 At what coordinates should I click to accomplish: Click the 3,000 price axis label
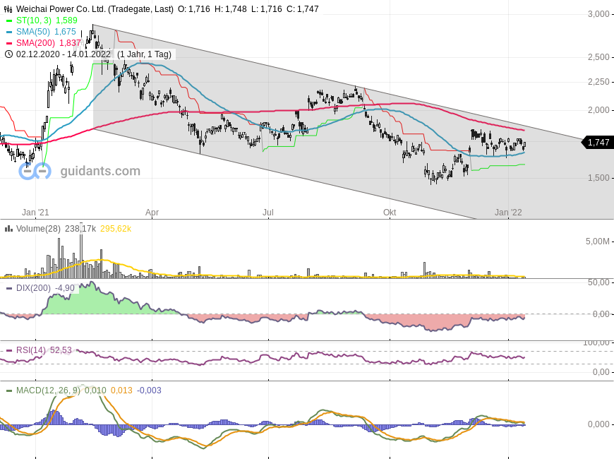[598, 15]
